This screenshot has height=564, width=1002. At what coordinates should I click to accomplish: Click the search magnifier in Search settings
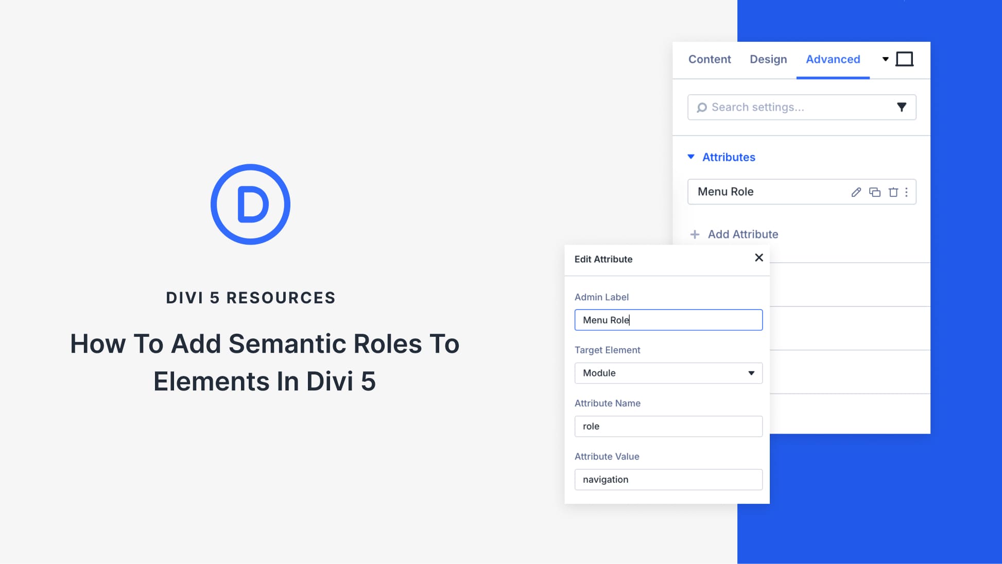pyautogui.click(x=702, y=107)
